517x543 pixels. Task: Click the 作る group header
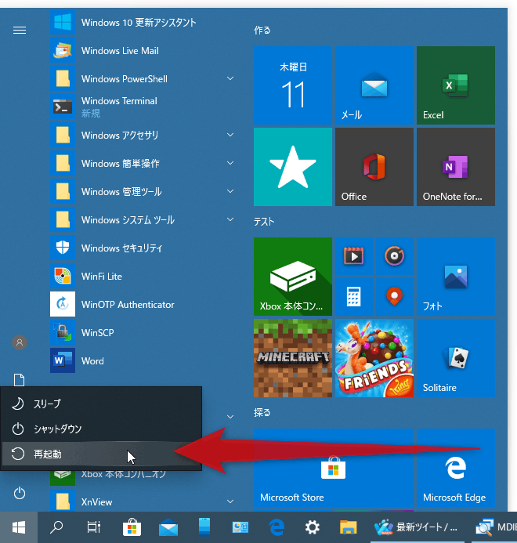[x=262, y=31]
